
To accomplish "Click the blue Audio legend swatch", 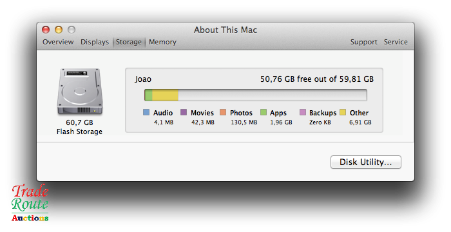I will 146,112.
